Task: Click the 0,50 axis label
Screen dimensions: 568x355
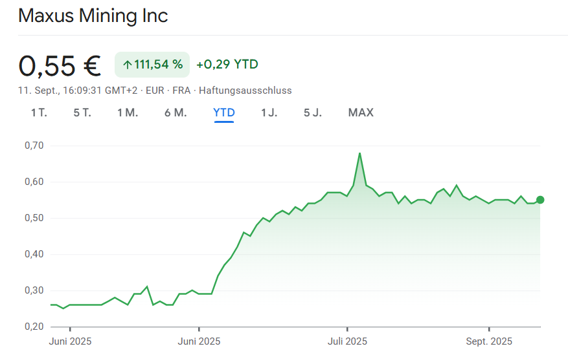Action: [34, 218]
